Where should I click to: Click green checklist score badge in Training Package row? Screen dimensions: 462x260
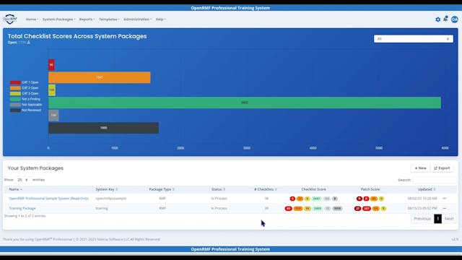point(318,209)
